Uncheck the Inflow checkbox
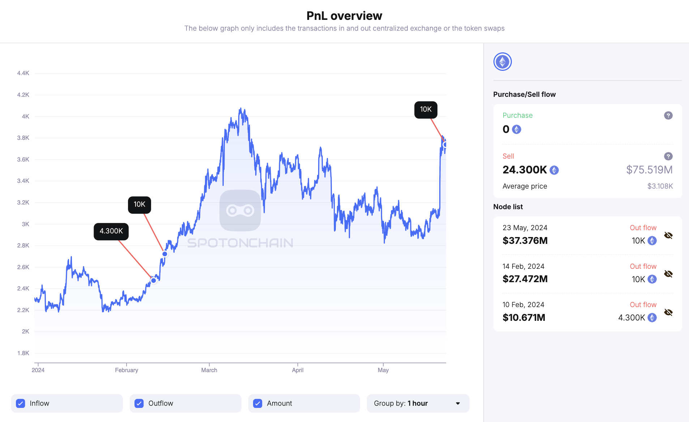This screenshot has width=689, height=422. [x=21, y=404]
